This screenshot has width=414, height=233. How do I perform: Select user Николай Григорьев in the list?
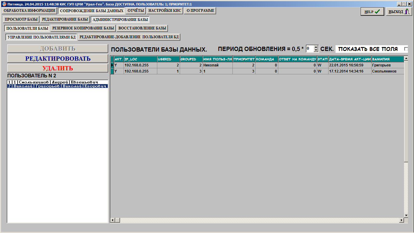[x=58, y=86]
